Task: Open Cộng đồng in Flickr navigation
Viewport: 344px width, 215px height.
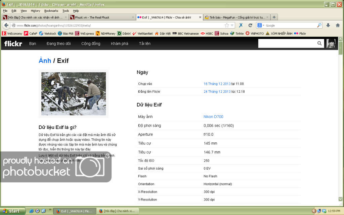Action: pyautogui.click(x=91, y=44)
